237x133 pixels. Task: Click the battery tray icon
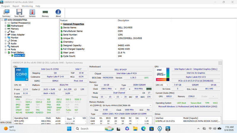pyautogui.click(x=220, y=129)
